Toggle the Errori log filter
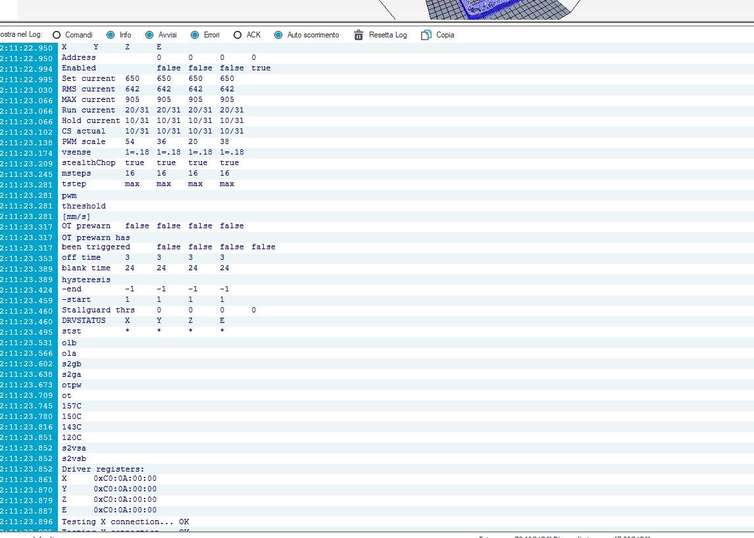Viewport: 754px width, 538px height. click(x=195, y=35)
